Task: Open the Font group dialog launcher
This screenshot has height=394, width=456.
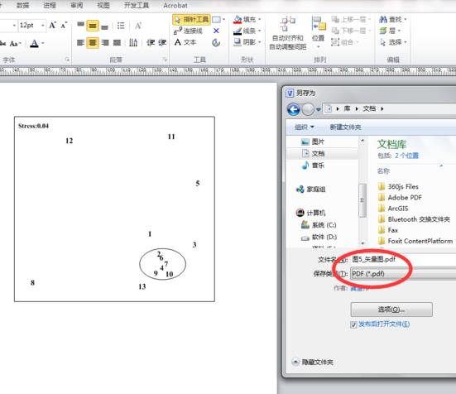Action: point(67,60)
